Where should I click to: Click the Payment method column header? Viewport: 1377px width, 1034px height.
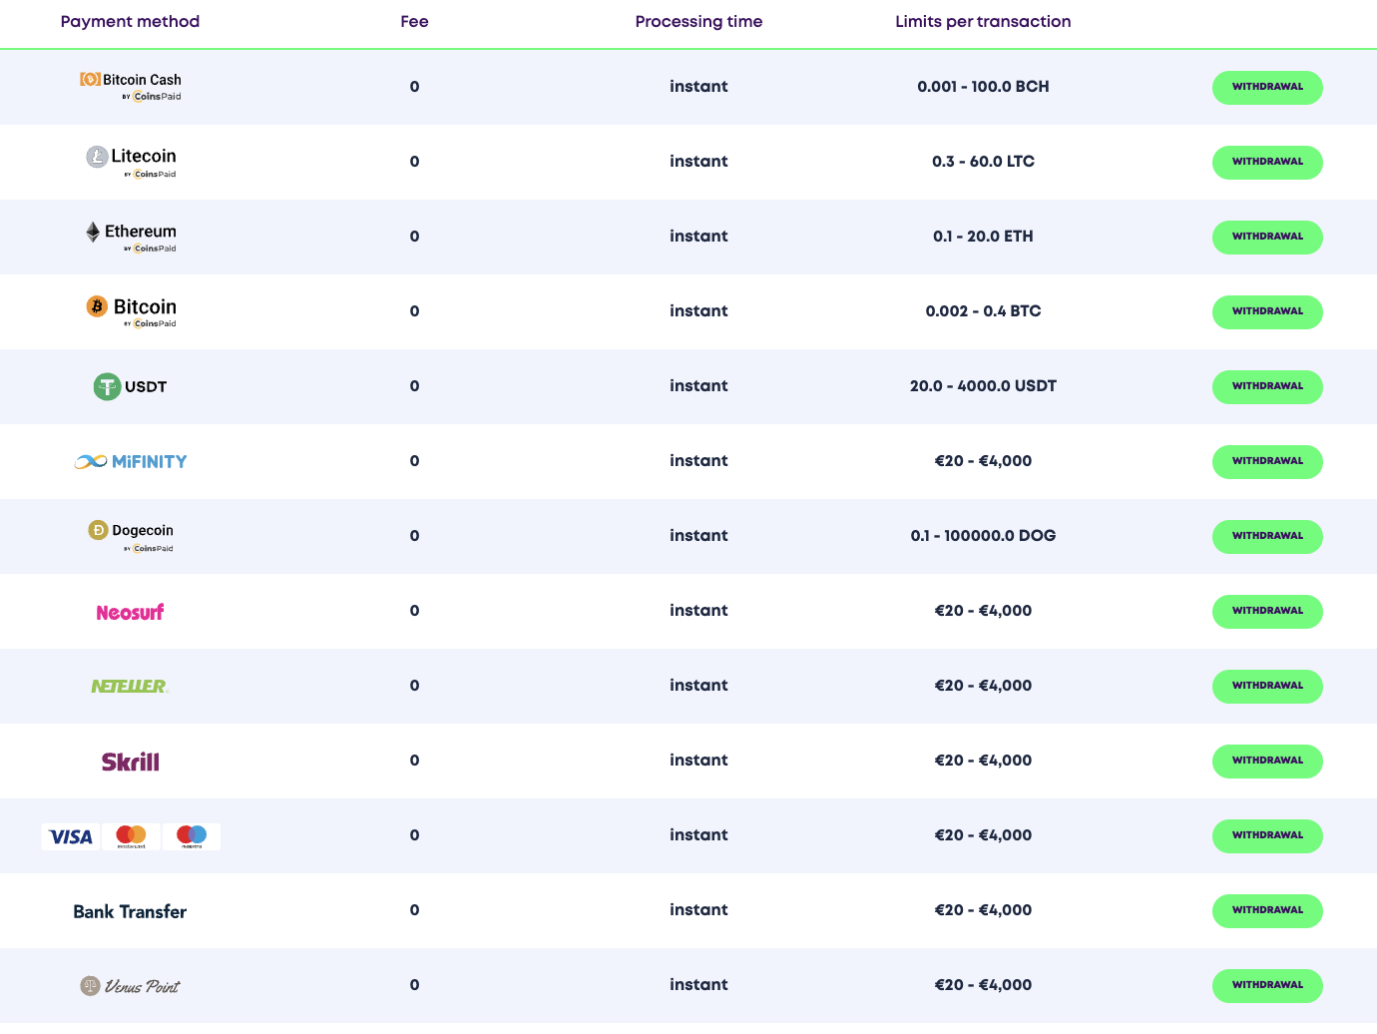click(x=130, y=22)
